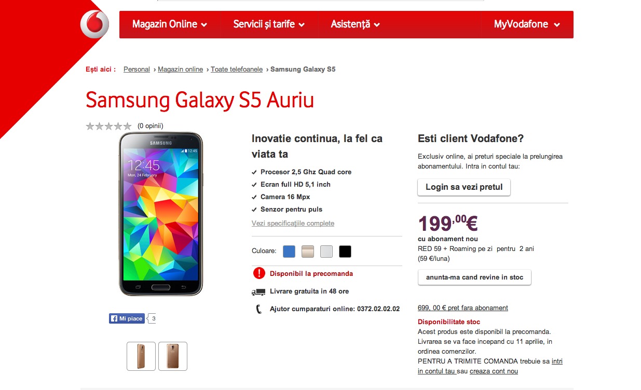The height and width of the screenshot is (390, 641).
Task: Click Login sa vezi pretul button
Action: (x=464, y=187)
